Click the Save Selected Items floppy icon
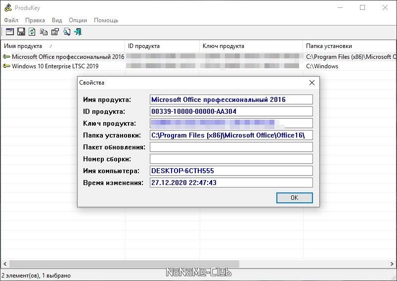This screenshot has height=281, width=397. point(21,32)
